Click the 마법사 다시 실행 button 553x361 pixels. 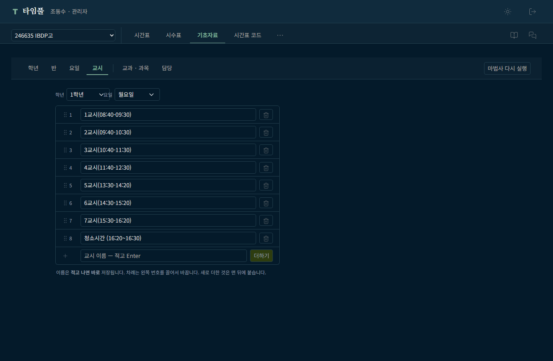[507, 69]
